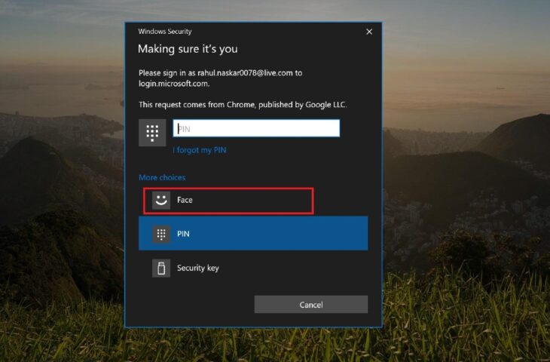Screen dimensions: 550x362
Task: Click the 'Windows Security' title text
Action: pos(165,32)
